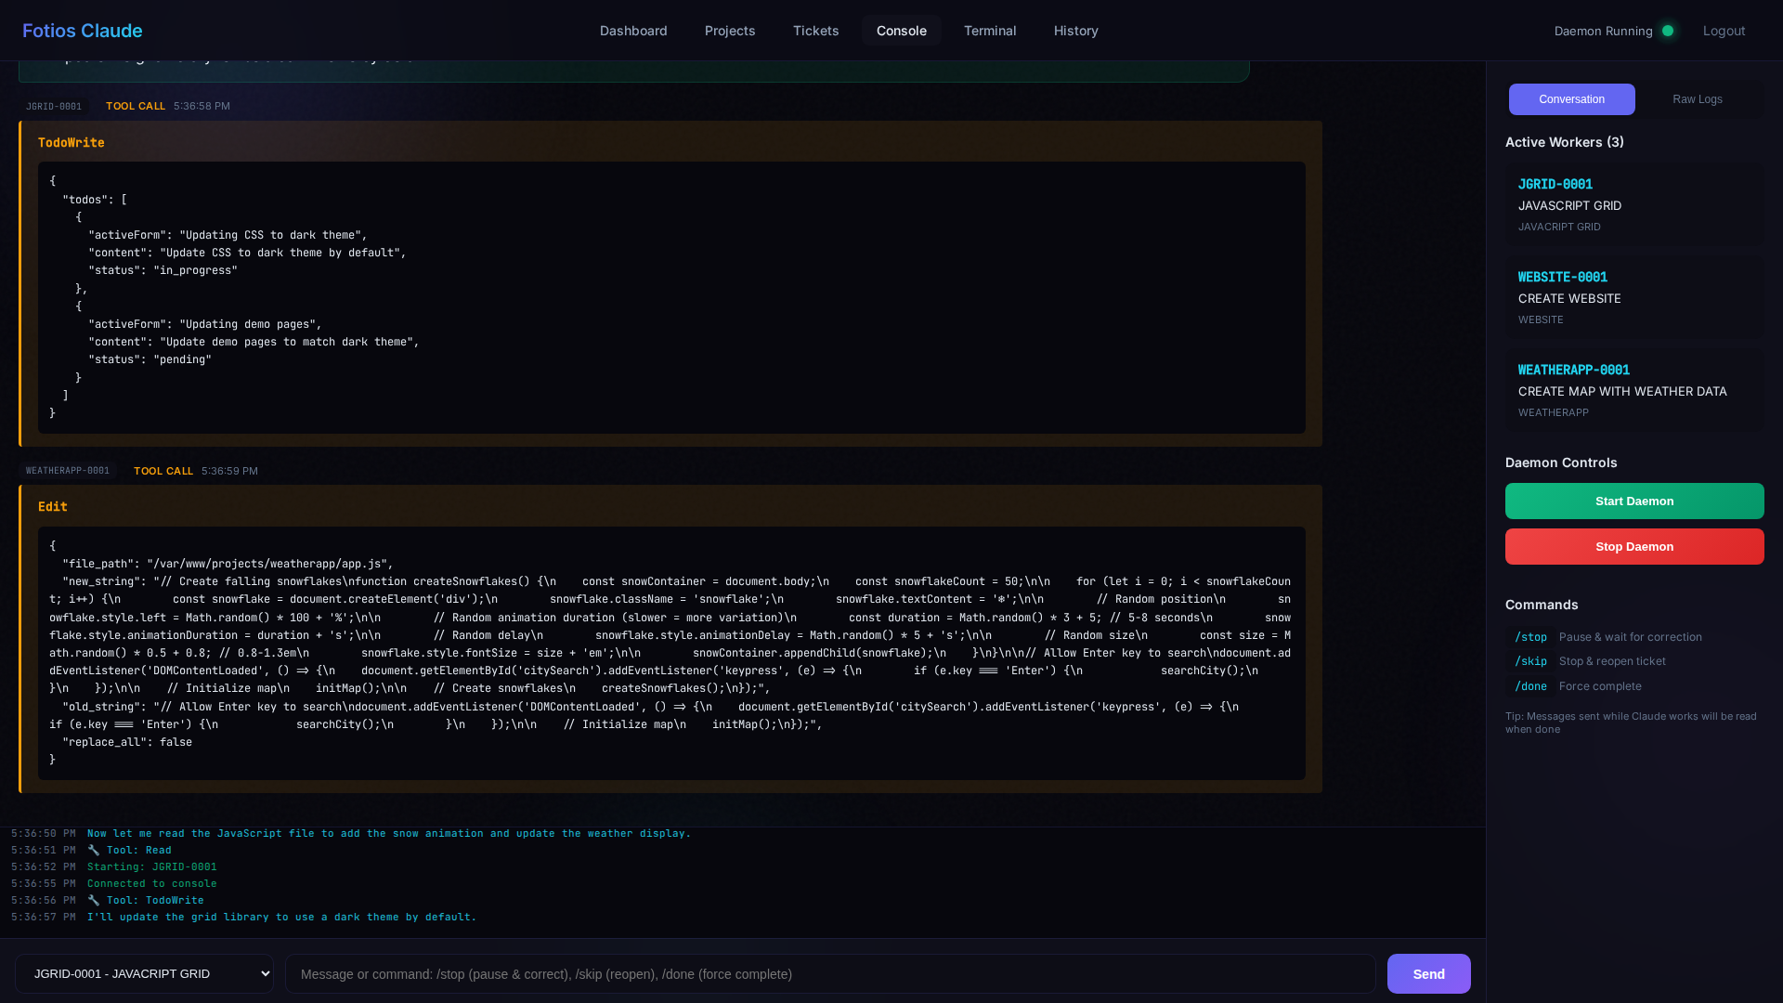Image resolution: width=1783 pixels, height=1003 pixels.
Task: Select the WEATHERAPP-0001 worker card
Action: pos(1633,390)
